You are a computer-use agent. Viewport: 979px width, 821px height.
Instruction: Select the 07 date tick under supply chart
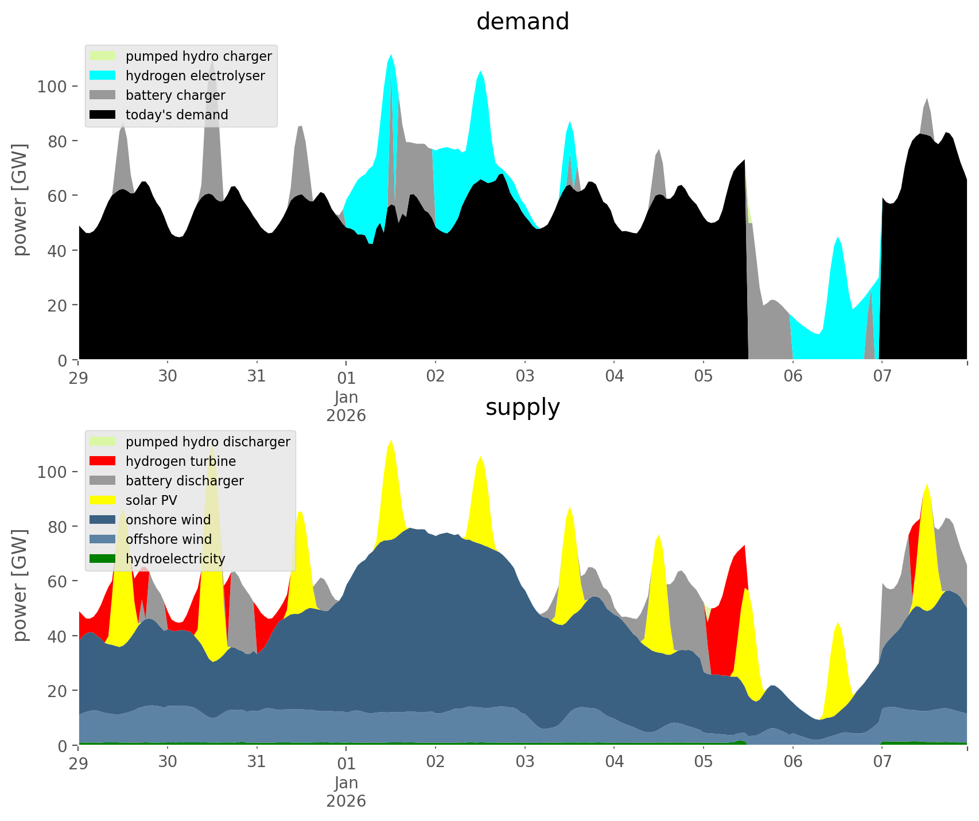click(882, 762)
